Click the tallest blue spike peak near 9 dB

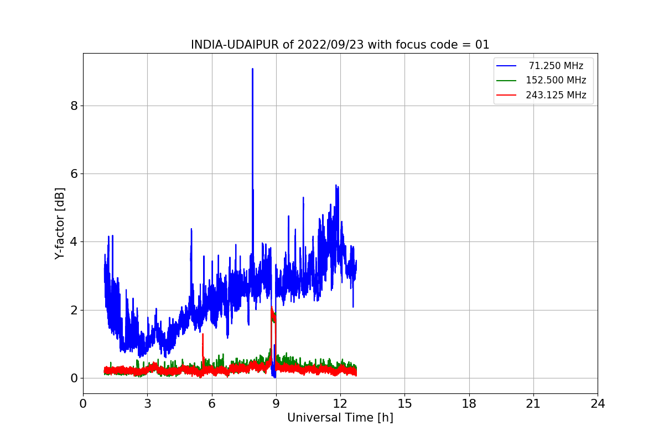tap(252, 70)
